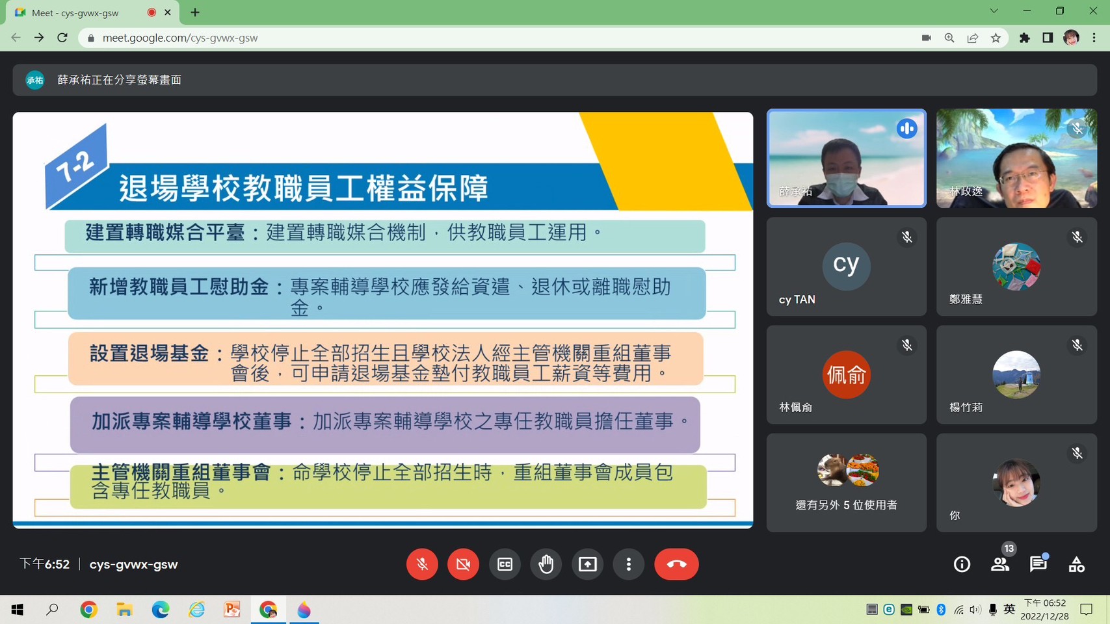Open the chat with everyone panel

pyautogui.click(x=1038, y=564)
